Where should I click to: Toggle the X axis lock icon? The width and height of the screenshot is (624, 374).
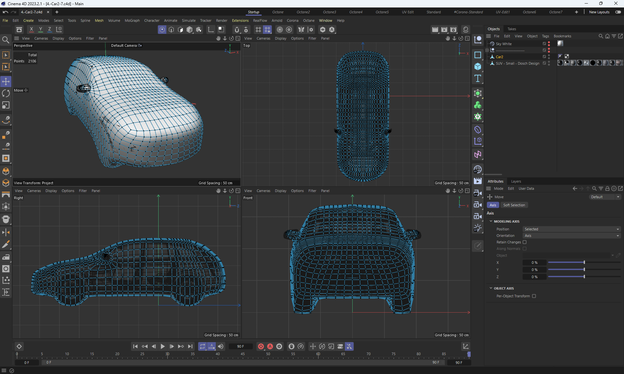click(31, 30)
